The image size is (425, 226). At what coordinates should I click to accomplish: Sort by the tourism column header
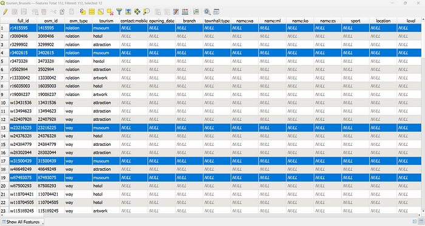click(x=106, y=21)
